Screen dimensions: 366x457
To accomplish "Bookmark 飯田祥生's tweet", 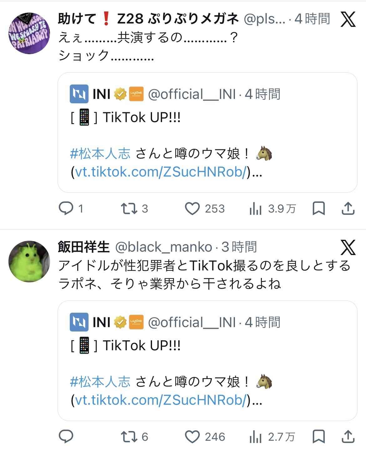I will (318, 437).
